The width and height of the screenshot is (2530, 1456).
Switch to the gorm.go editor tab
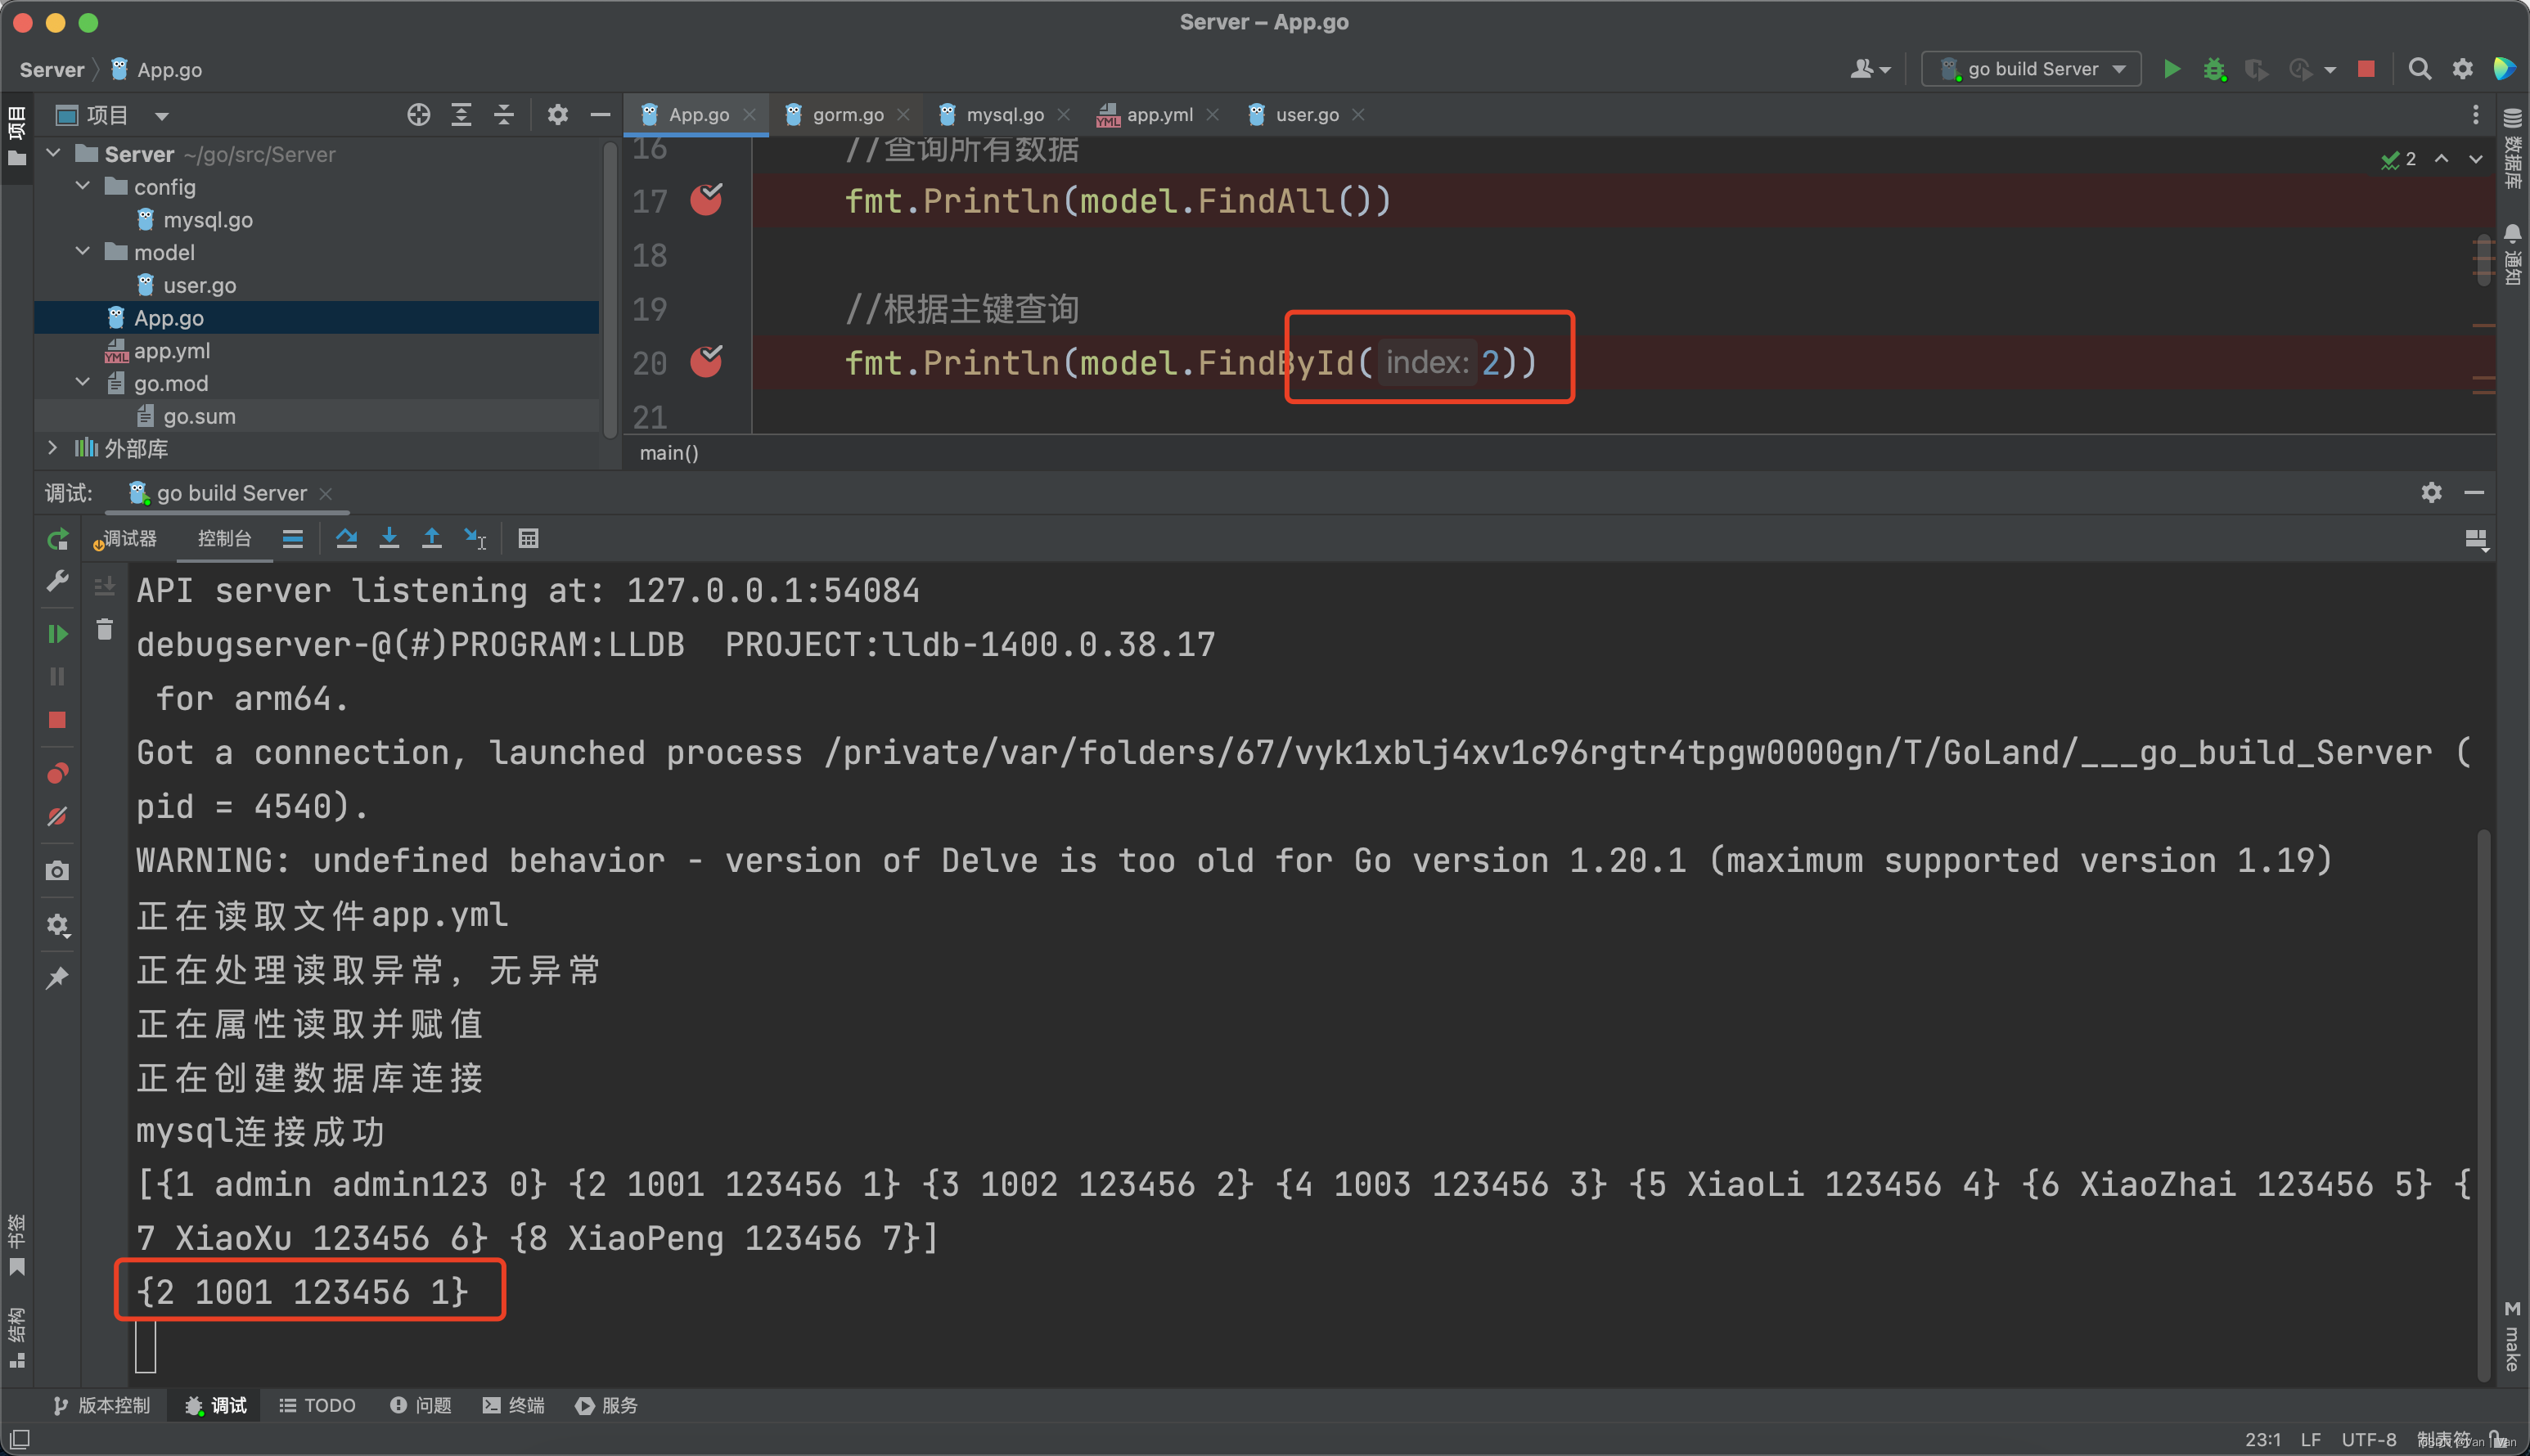[847, 115]
